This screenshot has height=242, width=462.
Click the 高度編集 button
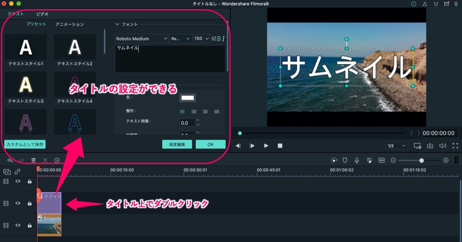coord(177,144)
